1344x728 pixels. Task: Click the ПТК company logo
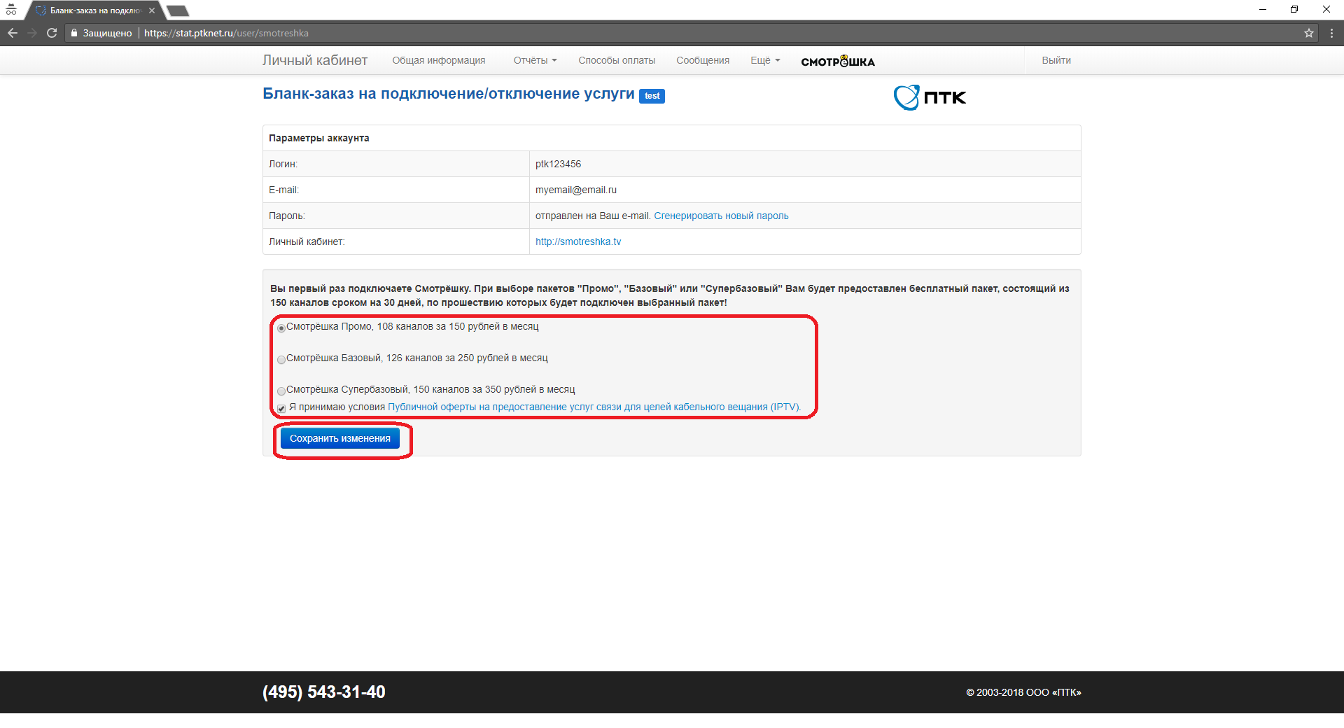(930, 97)
